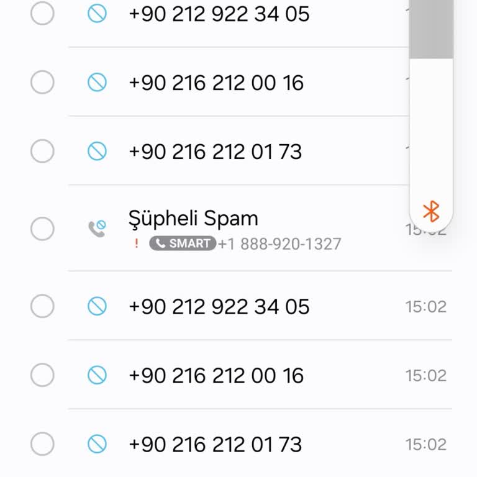This screenshot has width=477, height=477.
Task: Click the Bluetooth icon on the volume panel
Action: coord(431,212)
